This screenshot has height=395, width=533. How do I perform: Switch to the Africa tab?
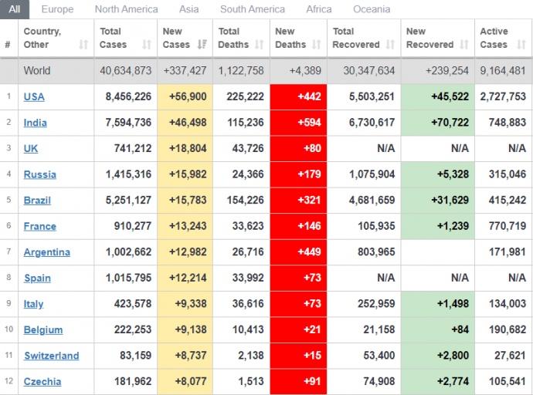318,9
